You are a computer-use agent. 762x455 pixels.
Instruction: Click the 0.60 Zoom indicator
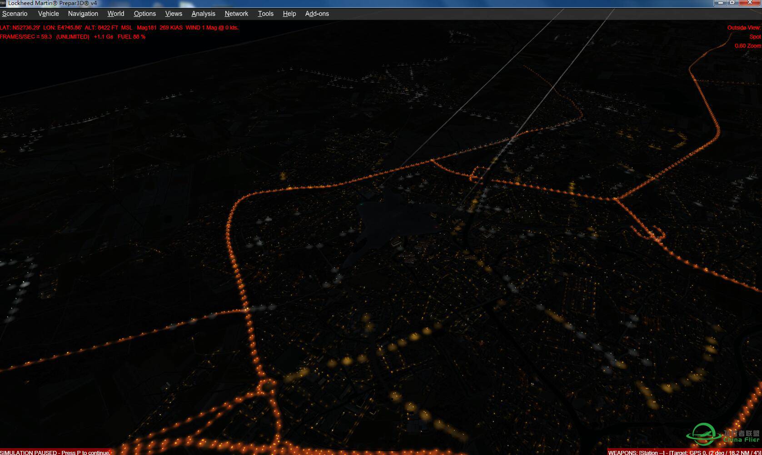747,46
